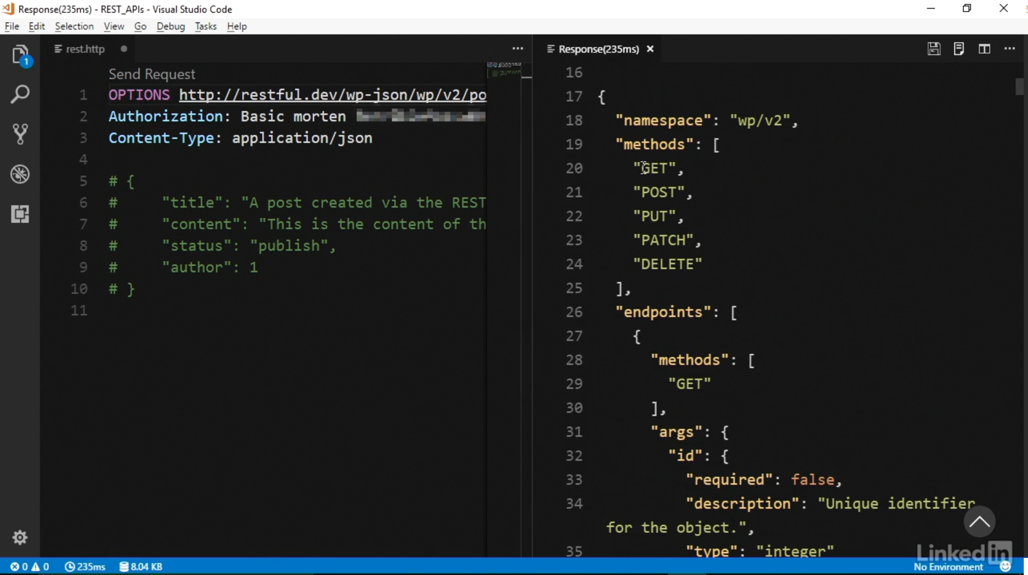The height and width of the screenshot is (575, 1028).
Task: Click line number 11 in rest.http
Action: [79, 311]
